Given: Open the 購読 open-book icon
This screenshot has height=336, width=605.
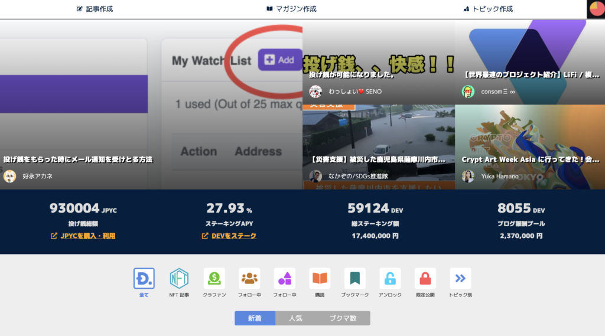Looking at the screenshot, I should tap(320, 278).
